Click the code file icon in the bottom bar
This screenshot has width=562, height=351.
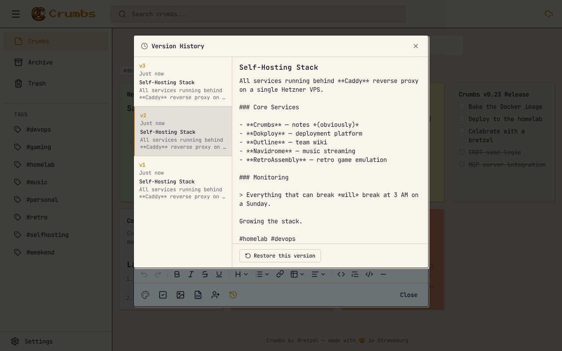point(198,295)
